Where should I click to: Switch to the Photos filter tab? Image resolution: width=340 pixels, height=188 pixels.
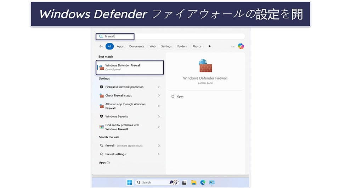click(197, 46)
